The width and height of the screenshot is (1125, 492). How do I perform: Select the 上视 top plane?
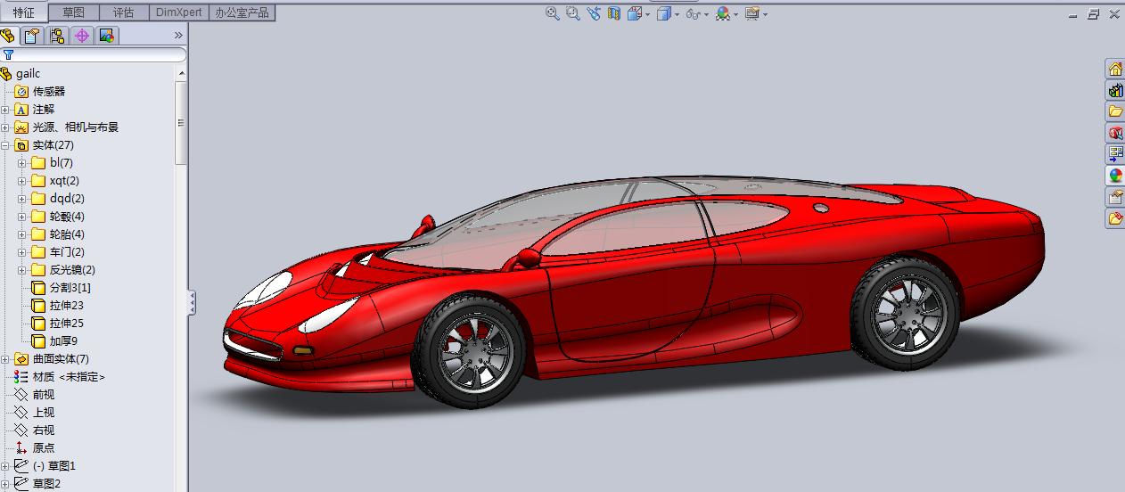(43, 412)
